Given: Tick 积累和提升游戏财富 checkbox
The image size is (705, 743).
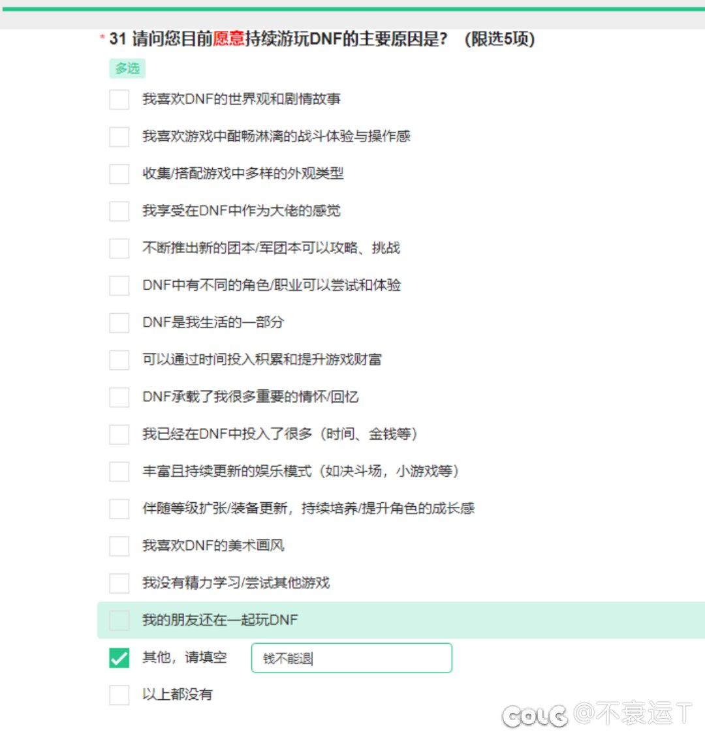Looking at the screenshot, I should coord(119,359).
